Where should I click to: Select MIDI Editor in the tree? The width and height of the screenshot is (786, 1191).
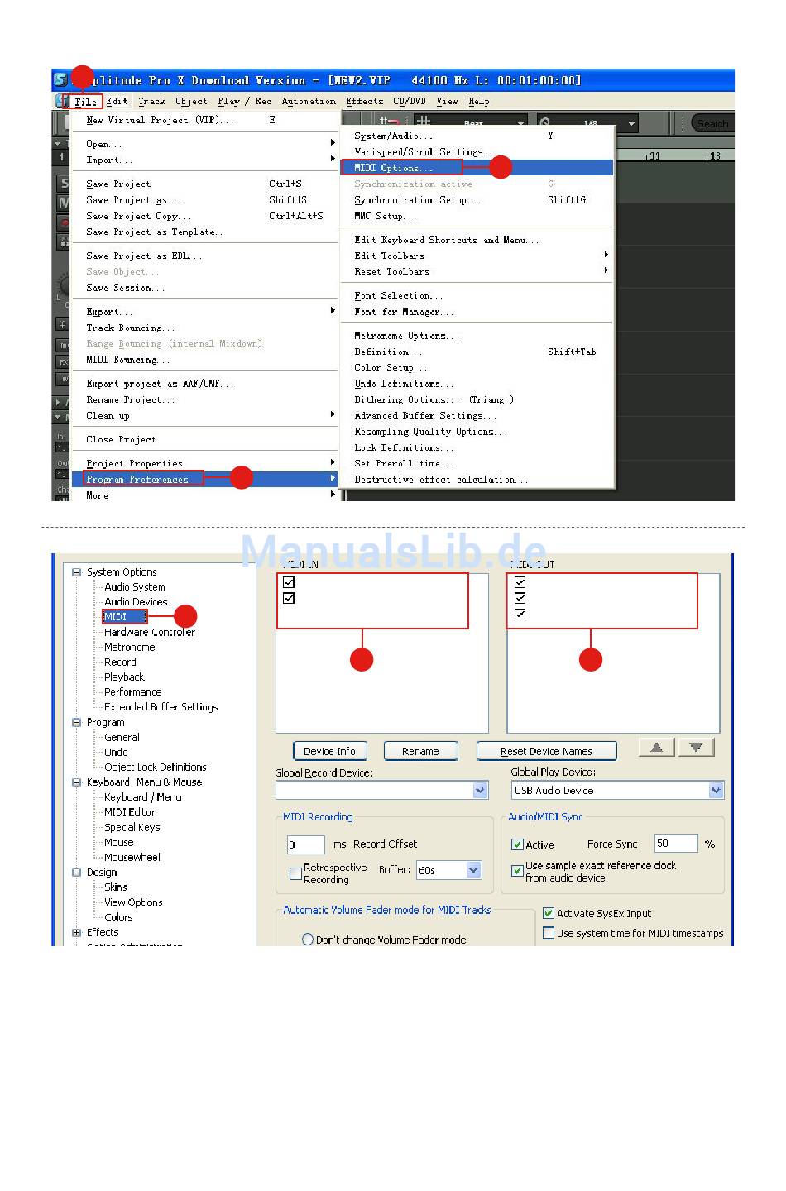129,812
